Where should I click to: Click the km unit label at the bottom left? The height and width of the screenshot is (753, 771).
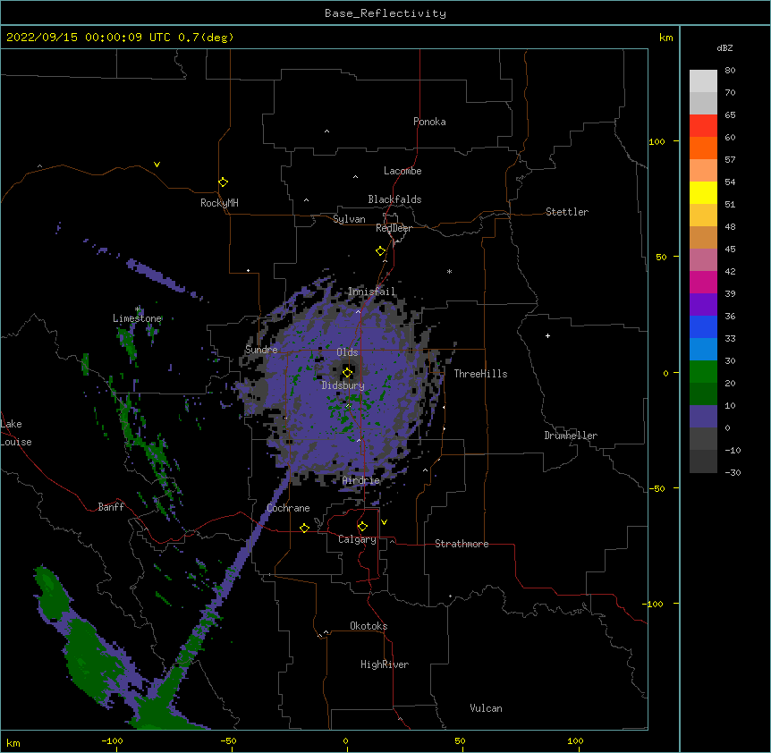point(13,743)
